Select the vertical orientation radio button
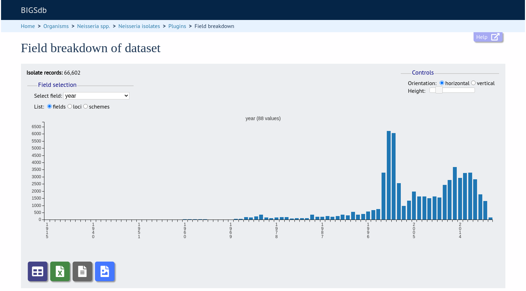The height and width of the screenshot is (291, 526). pos(474,83)
